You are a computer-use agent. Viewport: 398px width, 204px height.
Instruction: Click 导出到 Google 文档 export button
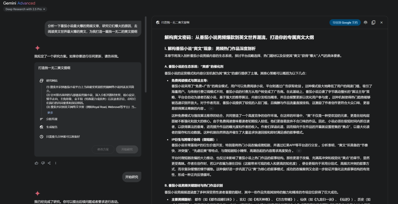click(345, 22)
